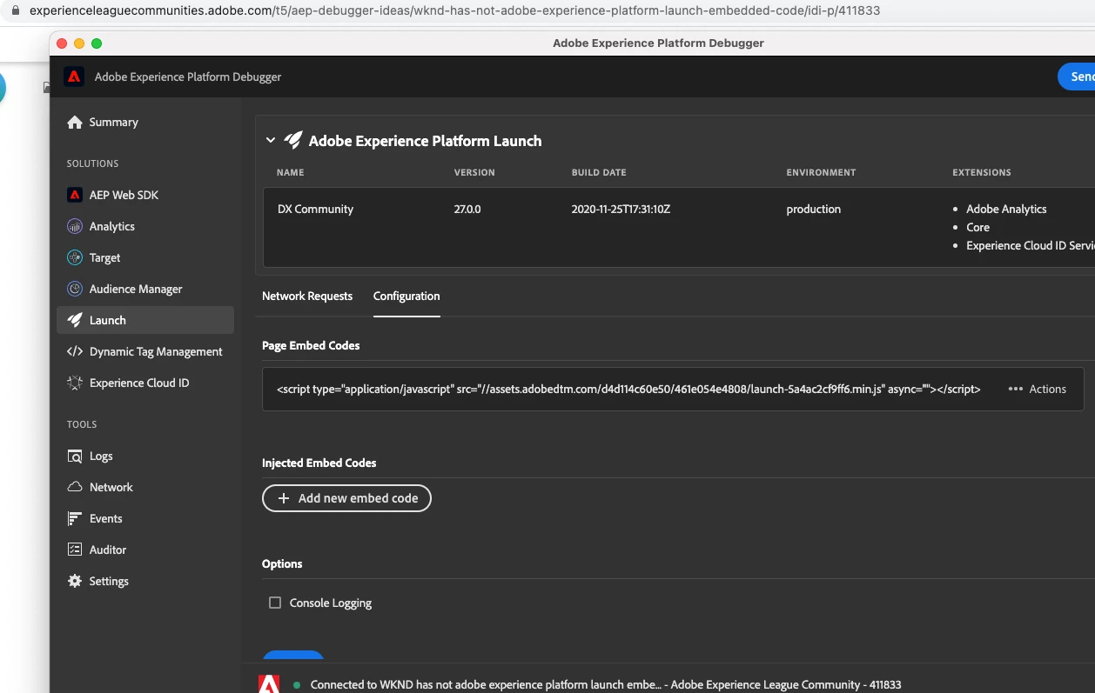
Task: Click the Auditor icon under Tools
Action: click(x=75, y=550)
